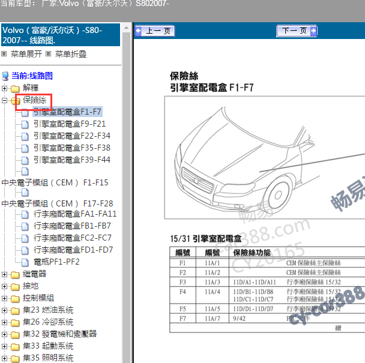The image size is (365, 363).
Task: Go to next page with 下一页 button
Action: (x=297, y=31)
